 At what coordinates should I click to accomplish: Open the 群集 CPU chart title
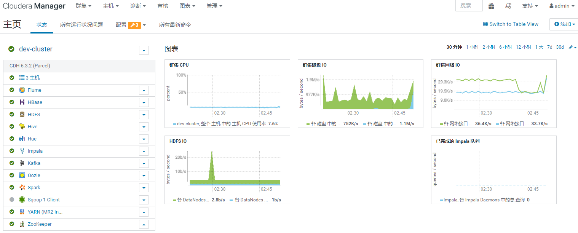pos(179,65)
